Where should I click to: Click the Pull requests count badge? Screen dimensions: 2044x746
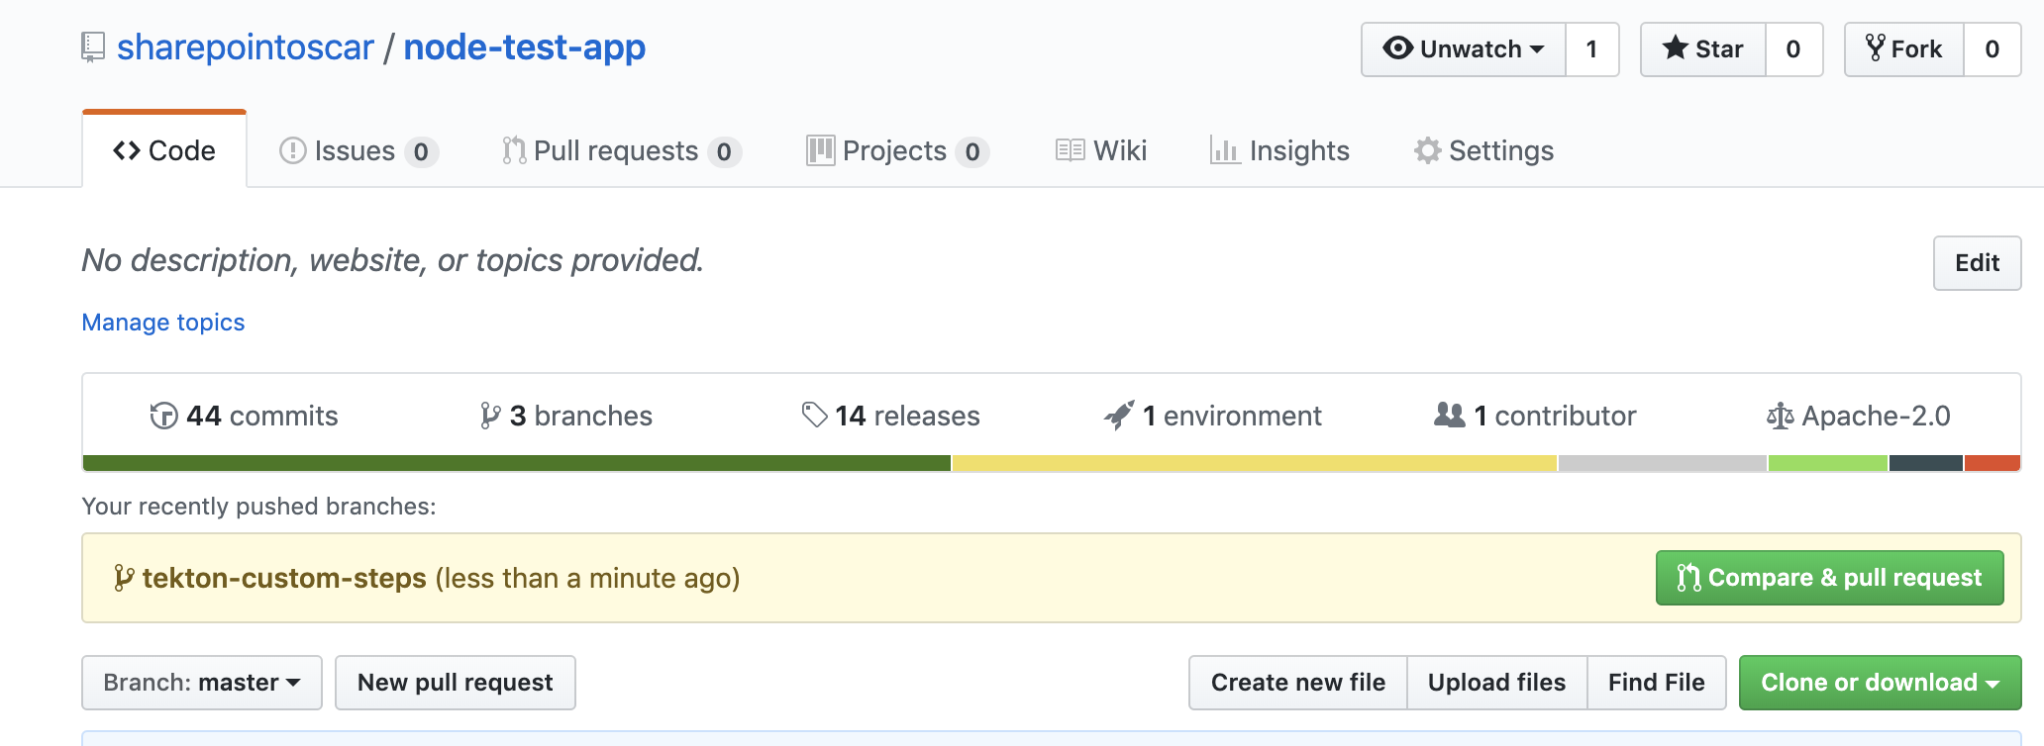pos(724,151)
